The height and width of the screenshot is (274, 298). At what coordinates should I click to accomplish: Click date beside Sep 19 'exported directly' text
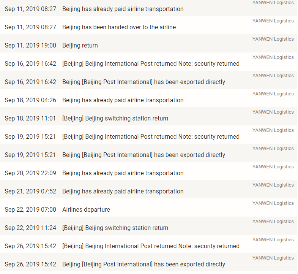[30, 155]
